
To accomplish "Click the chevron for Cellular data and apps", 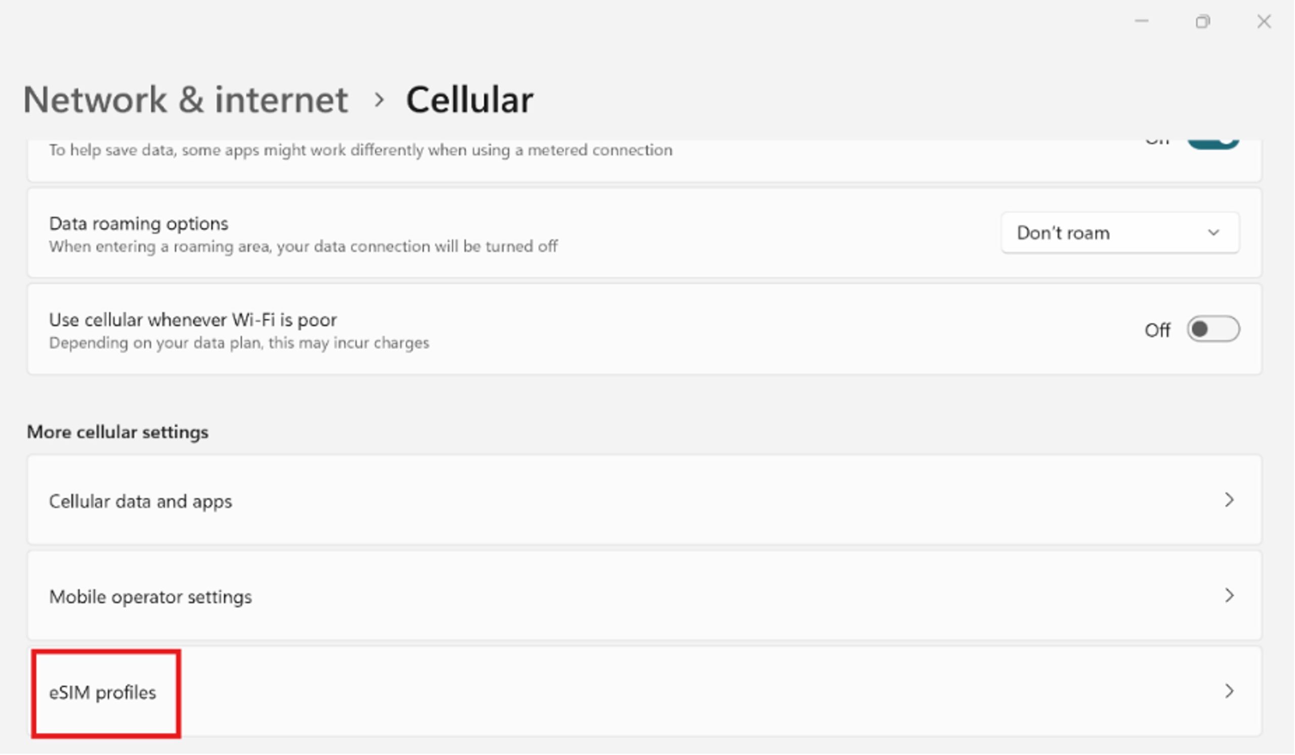I will pos(1229,500).
